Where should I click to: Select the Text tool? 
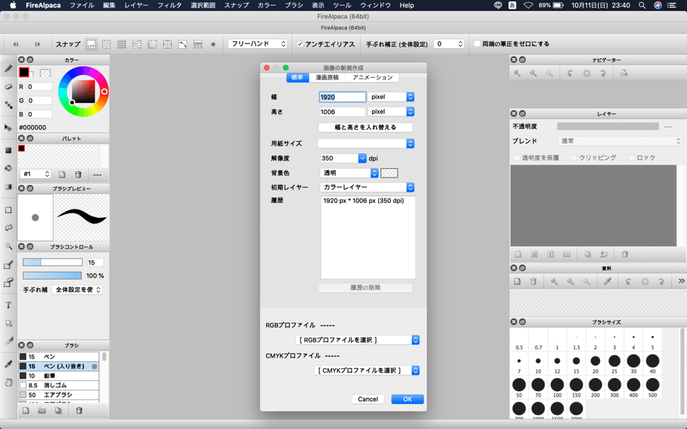tap(9, 305)
